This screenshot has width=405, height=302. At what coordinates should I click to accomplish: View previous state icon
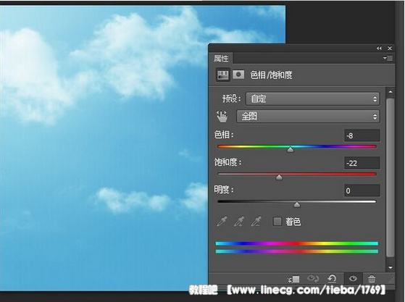(x=313, y=279)
